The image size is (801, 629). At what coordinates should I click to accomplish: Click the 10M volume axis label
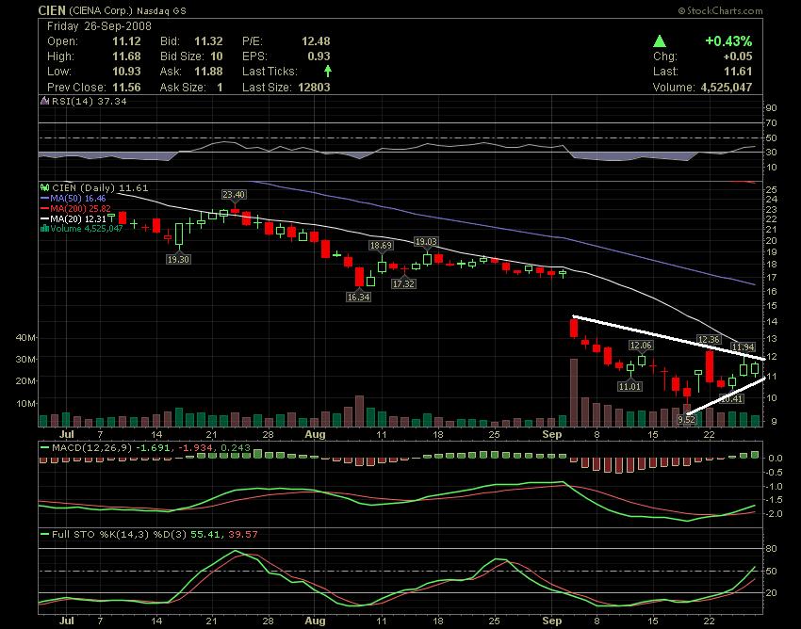[26, 403]
